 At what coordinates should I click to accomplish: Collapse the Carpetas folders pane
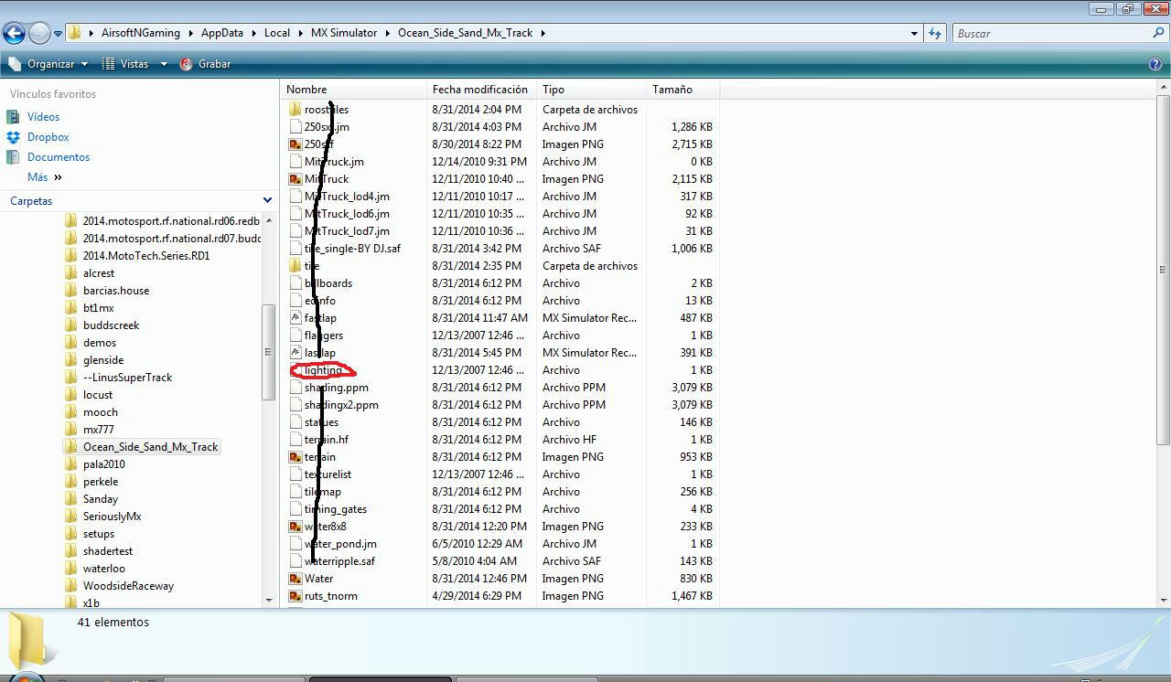[267, 200]
